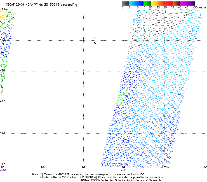
Task: Click the gray 0-5 knots color segment
Action: pos(125,3)
